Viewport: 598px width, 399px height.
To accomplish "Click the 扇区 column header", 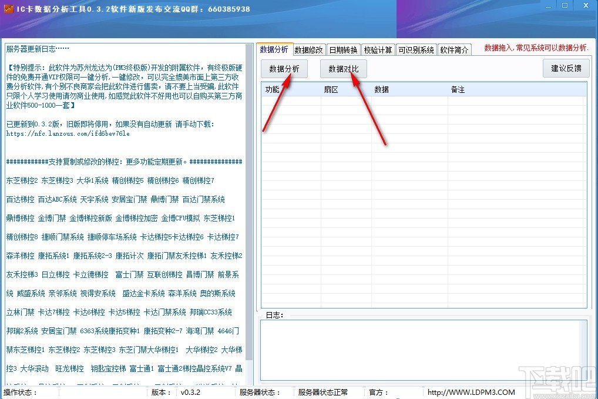I will (x=346, y=90).
